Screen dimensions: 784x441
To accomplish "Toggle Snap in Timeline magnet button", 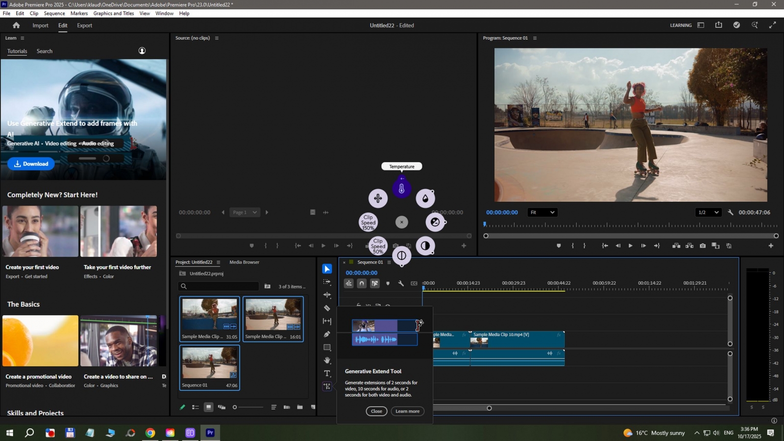I will pos(362,283).
